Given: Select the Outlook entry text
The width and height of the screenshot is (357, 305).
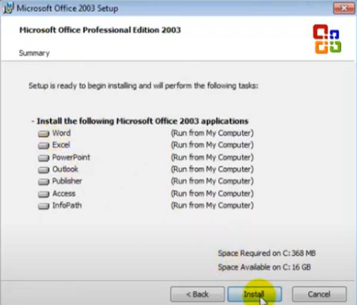Looking at the screenshot, I should (65, 169).
